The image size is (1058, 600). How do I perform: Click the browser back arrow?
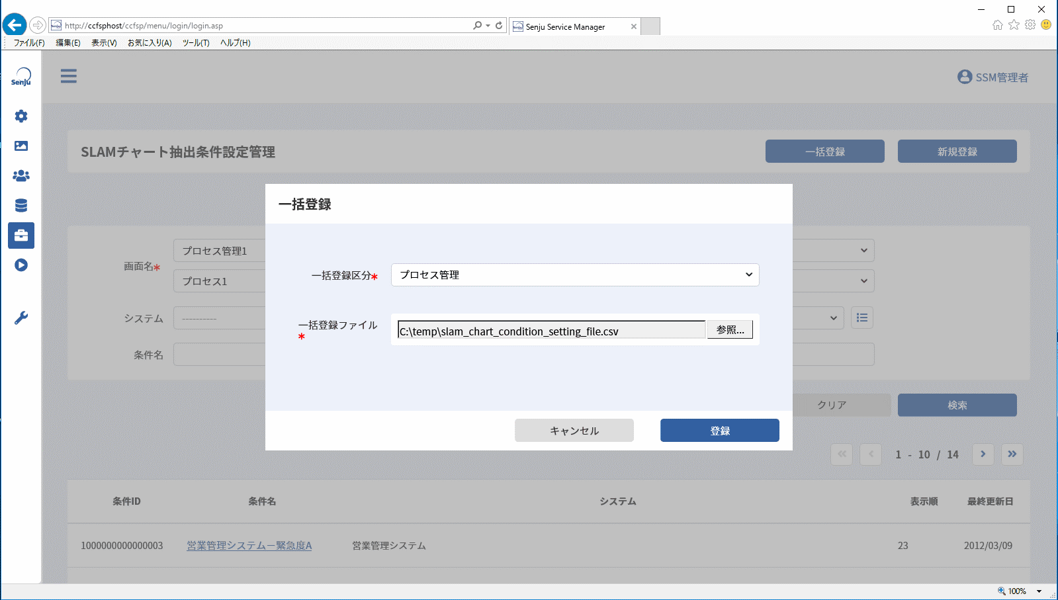[x=15, y=25]
